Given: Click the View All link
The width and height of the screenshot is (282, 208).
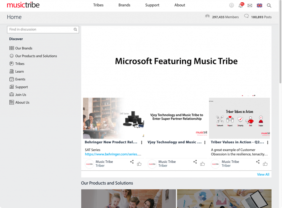Looking at the screenshot, I should pyautogui.click(x=263, y=174).
